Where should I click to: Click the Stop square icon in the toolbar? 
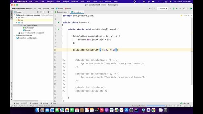180,9
